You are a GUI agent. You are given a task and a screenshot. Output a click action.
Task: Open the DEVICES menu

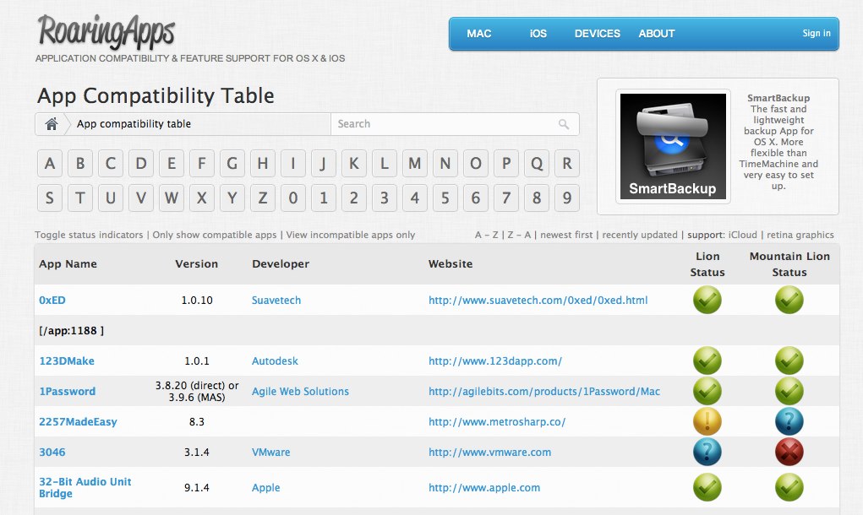pyautogui.click(x=597, y=34)
